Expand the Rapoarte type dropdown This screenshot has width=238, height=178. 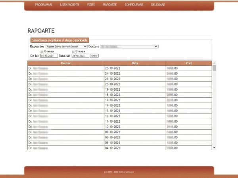tap(66, 46)
